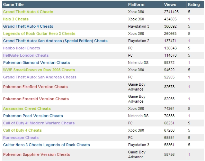Select the views value 58861

(169, 145)
